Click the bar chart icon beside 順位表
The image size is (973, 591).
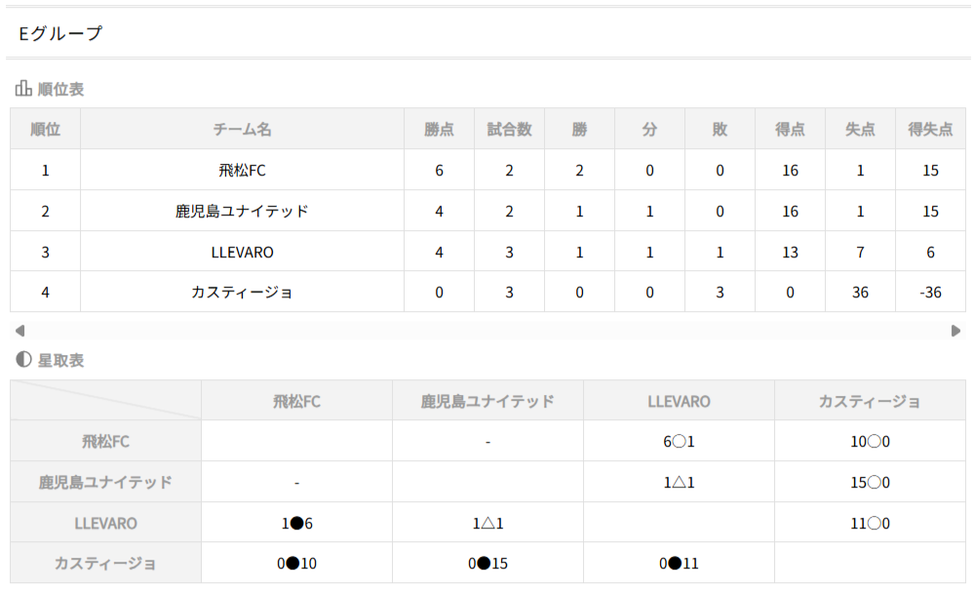click(x=23, y=89)
